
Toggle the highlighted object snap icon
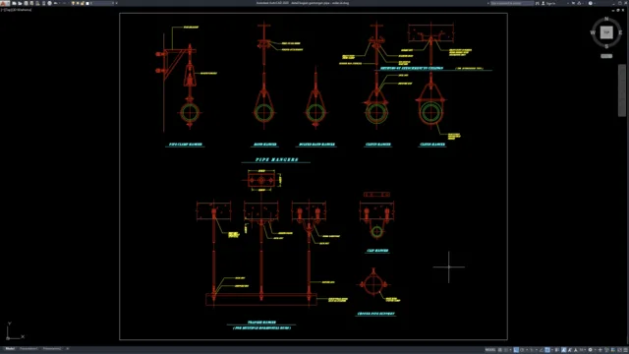[547, 350]
